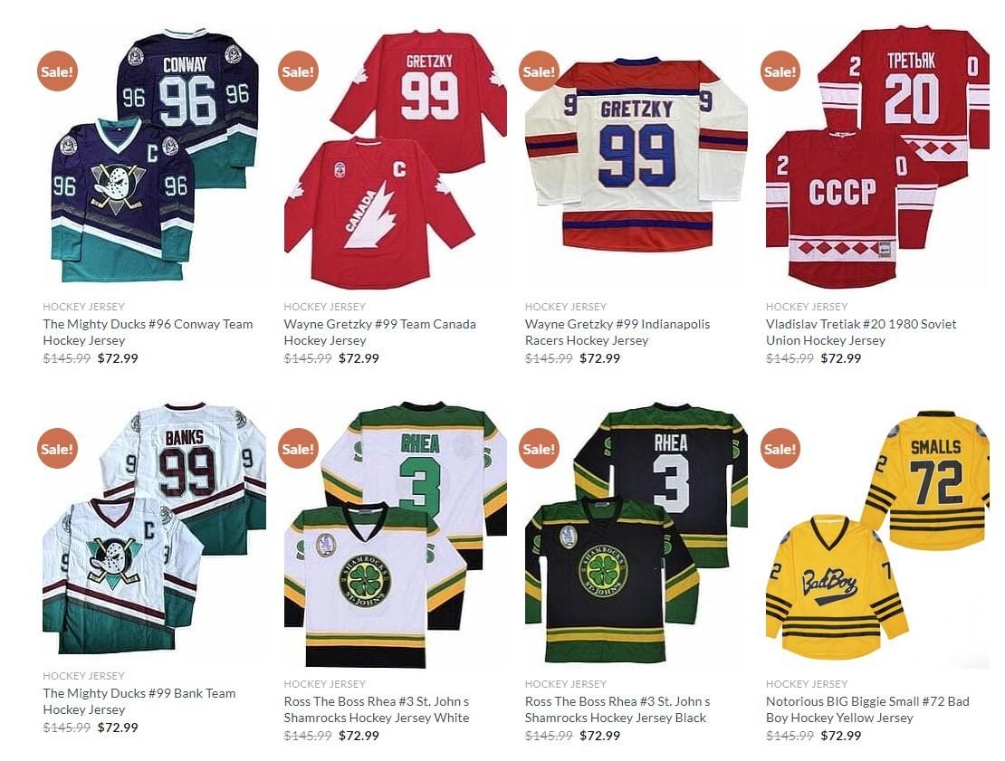This screenshot has height=761, width=1005.
Task: Open 'Vladislav Tretiak #20 1980 Soviet Union' link
Action: [861, 332]
